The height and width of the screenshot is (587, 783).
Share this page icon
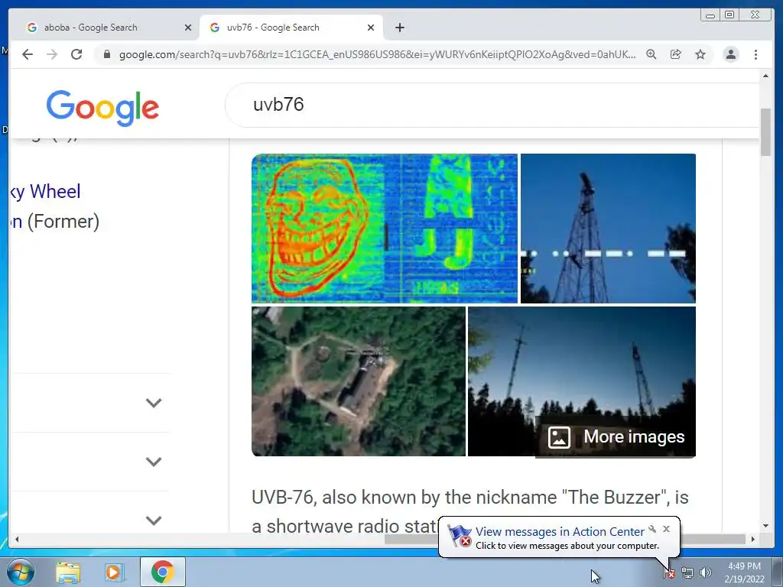[676, 54]
